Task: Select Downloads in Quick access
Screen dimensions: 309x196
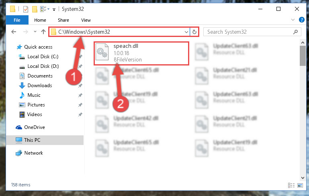Action: pos(40,86)
